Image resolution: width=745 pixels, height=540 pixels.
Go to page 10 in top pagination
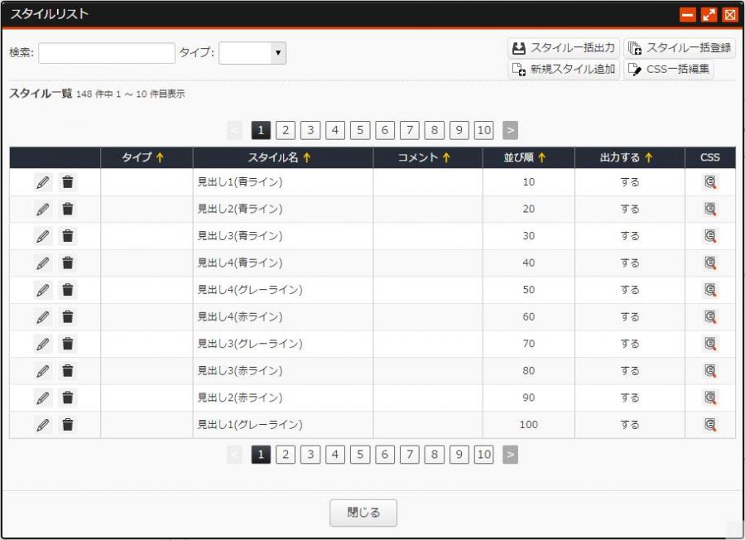click(483, 130)
